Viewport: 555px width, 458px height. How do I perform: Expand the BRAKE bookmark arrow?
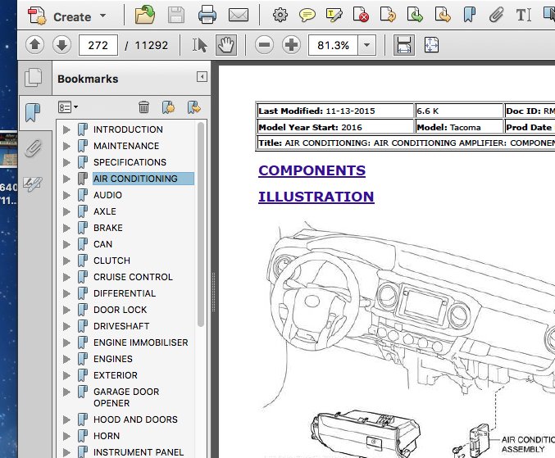pos(66,228)
